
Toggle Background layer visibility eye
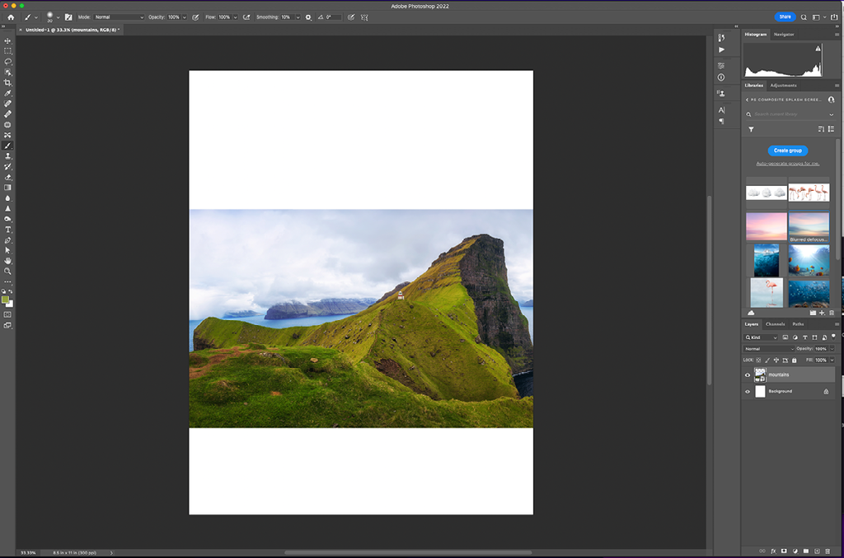[x=748, y=392]
